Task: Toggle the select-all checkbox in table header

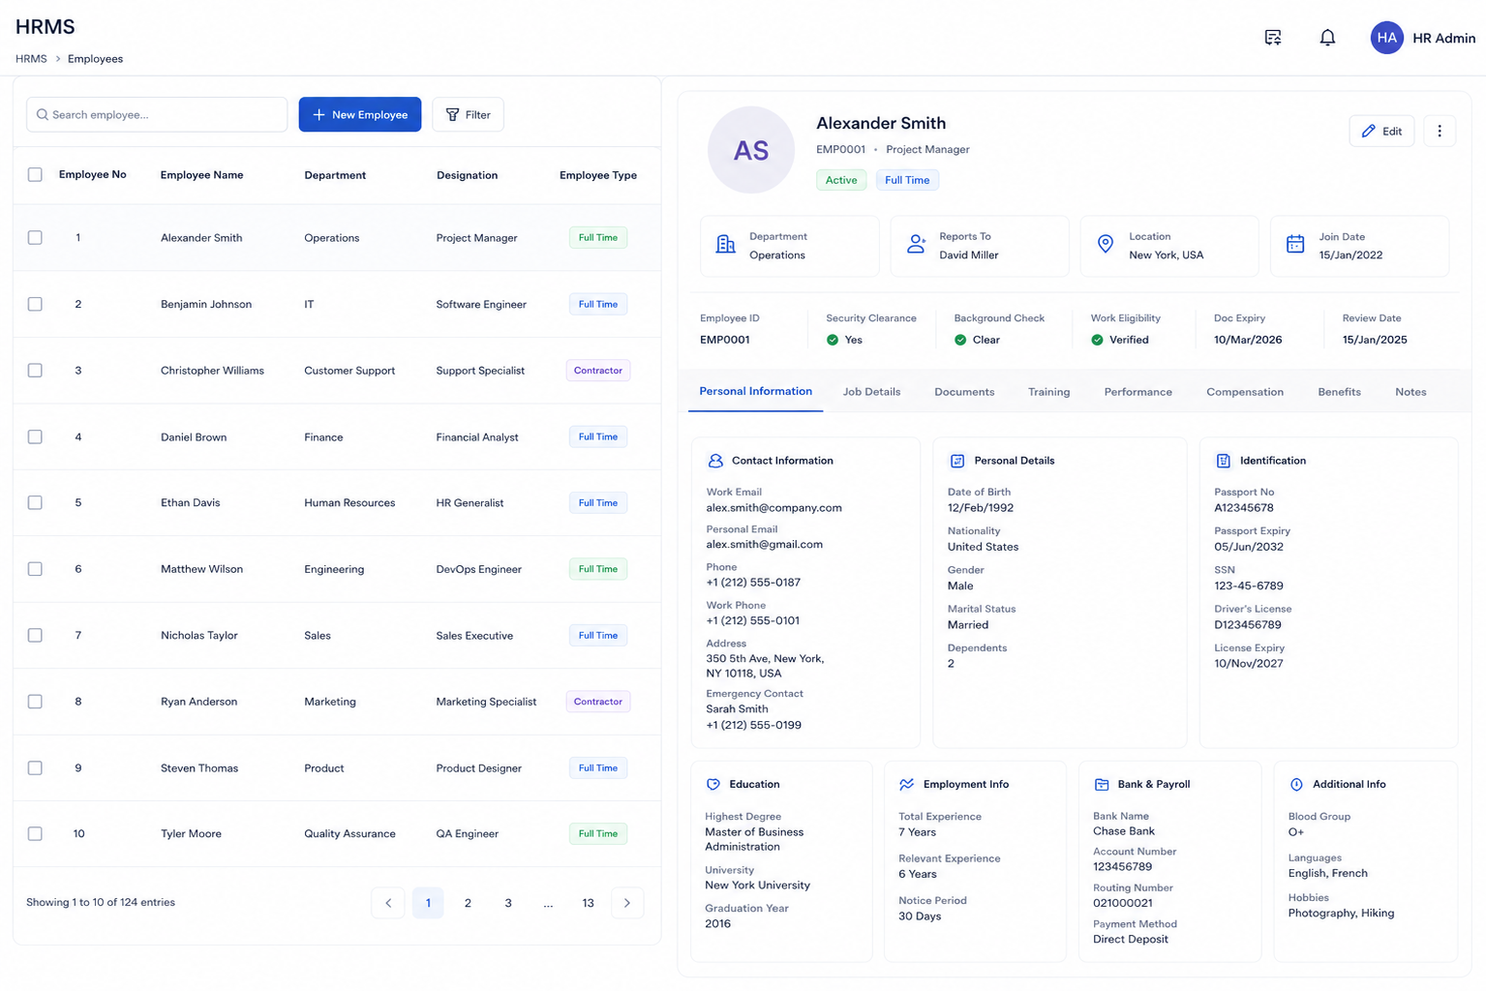Action: pos(35,175)
